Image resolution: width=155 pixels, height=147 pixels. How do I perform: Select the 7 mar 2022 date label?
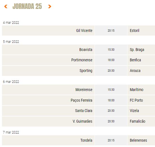coord(11,132)
